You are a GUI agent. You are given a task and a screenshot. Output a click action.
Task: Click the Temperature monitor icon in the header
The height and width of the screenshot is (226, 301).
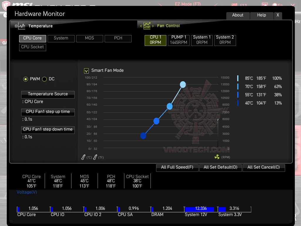pos(22,26)
